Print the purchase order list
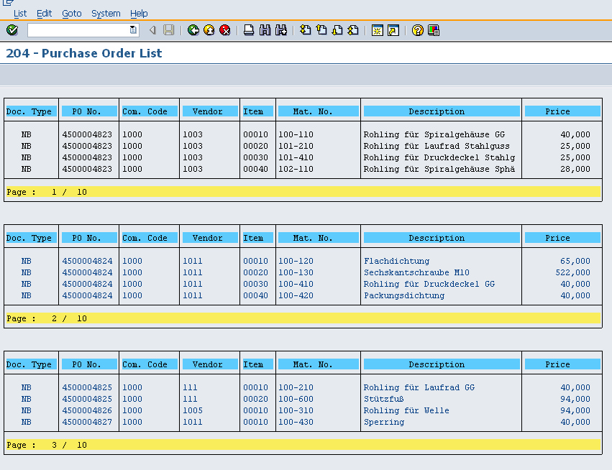 [249, 30]
